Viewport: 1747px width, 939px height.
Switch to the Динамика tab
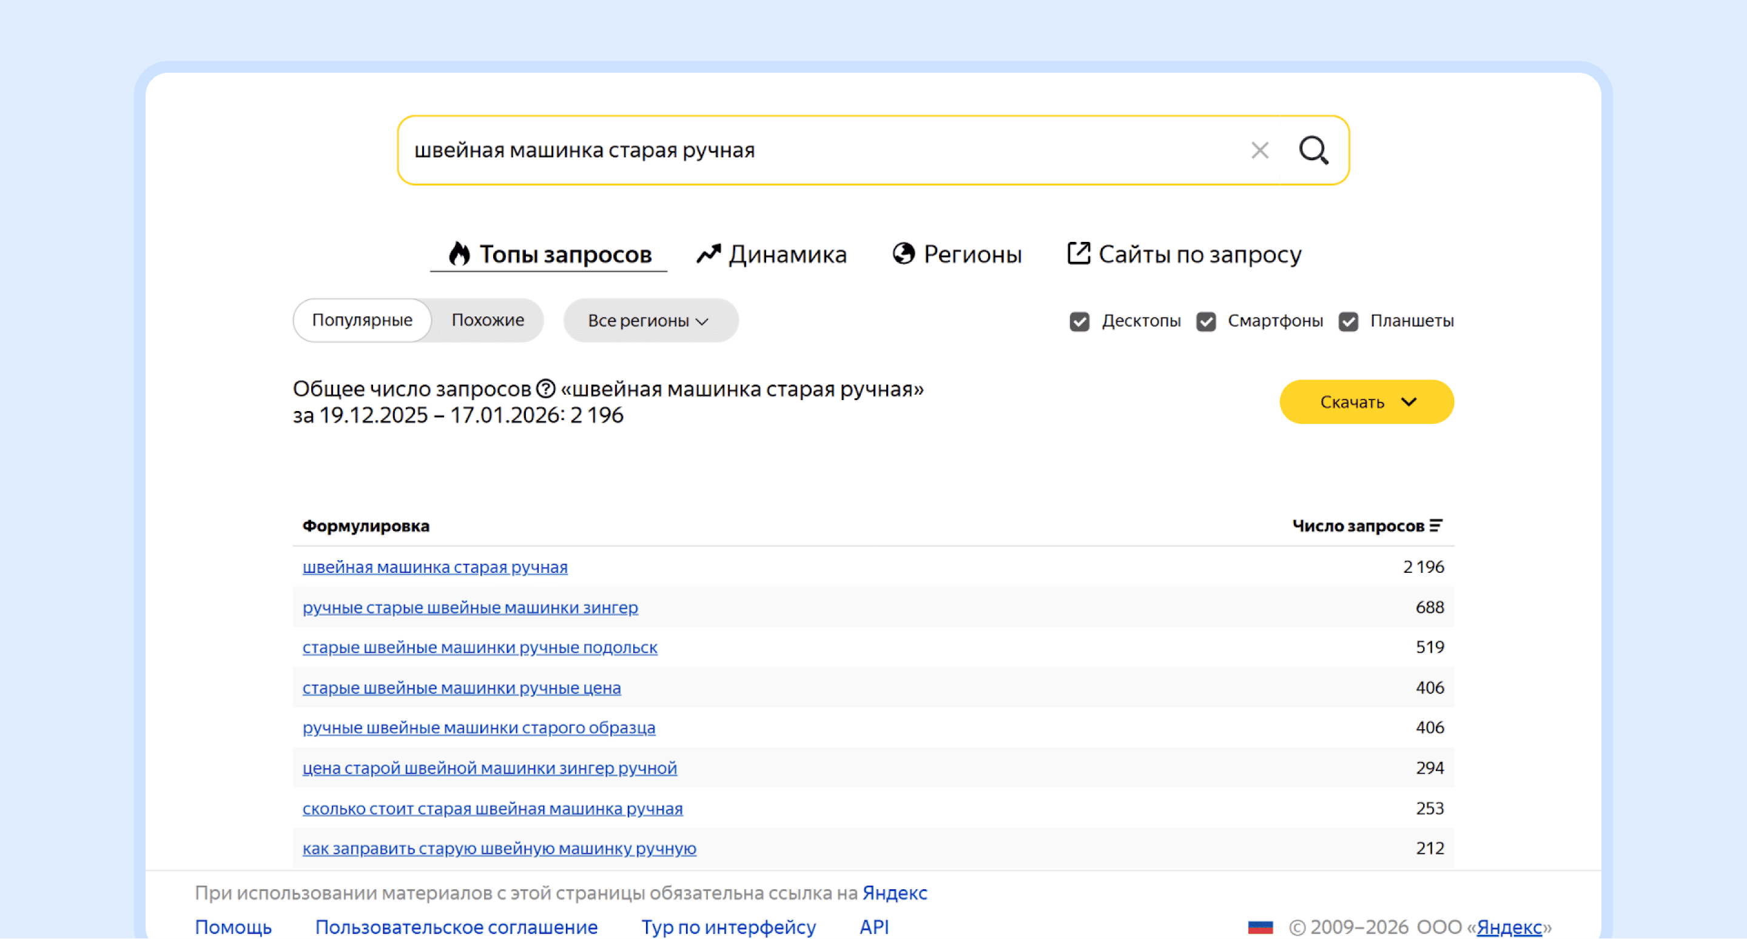[x=789, y=253]
